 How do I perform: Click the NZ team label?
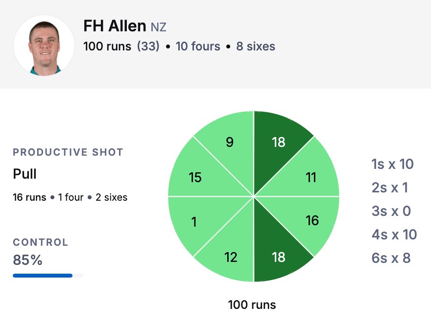click(x=158, y=27)
